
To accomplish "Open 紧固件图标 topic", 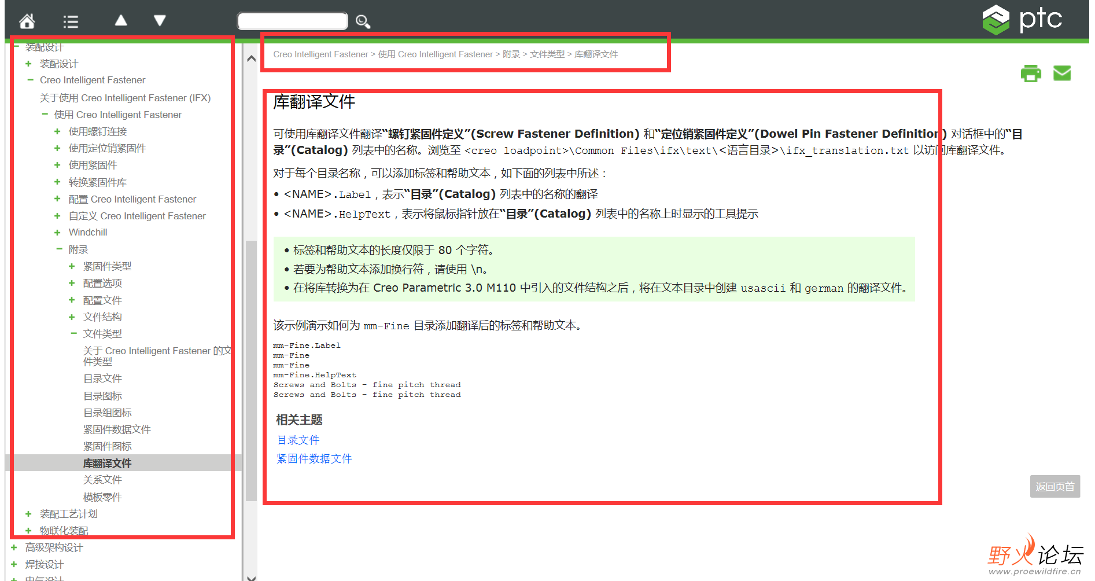I will pos(107,446).
